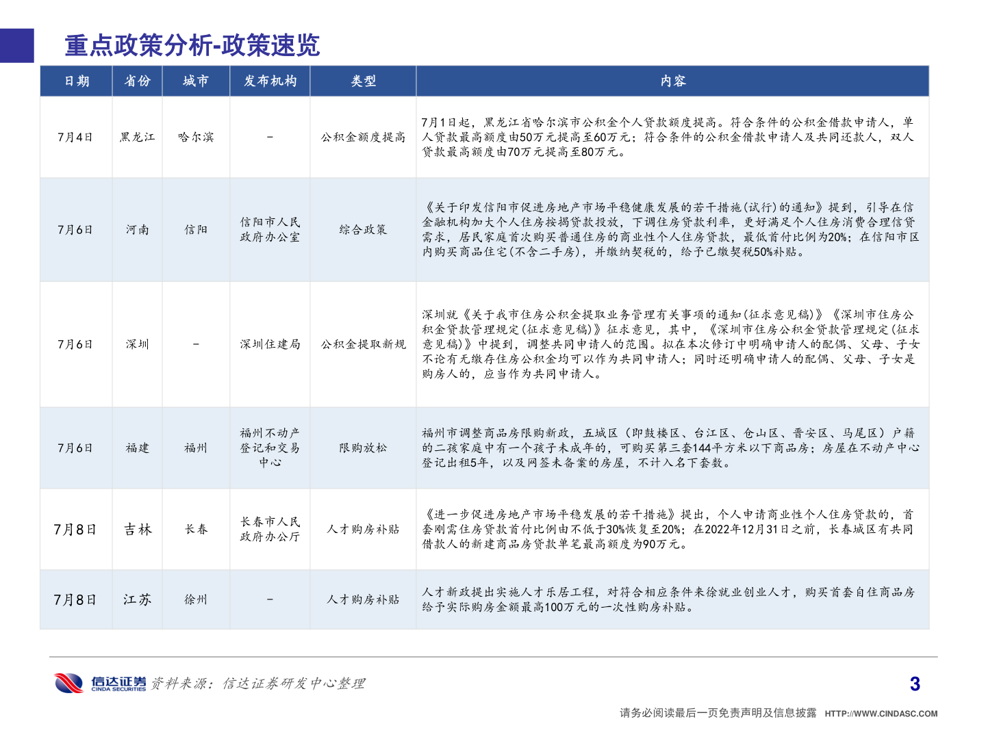Click the 深圳住建局 agency cell

click(x=270, y=344)
